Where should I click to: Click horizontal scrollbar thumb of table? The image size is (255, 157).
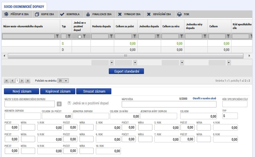126,56
